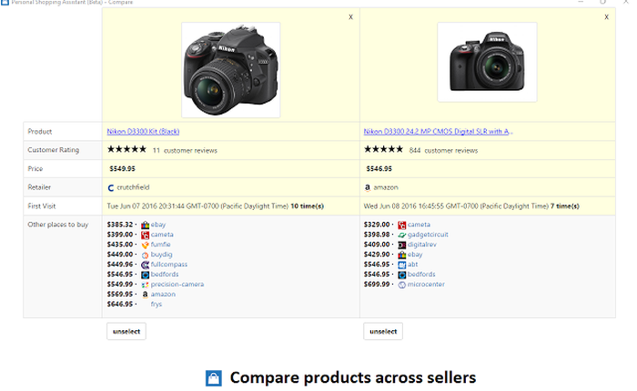Click the Microcenter icon beside $699.99
Image resolution: width=637 pixels, height=391 pixels.
click(x=401, y=284)
